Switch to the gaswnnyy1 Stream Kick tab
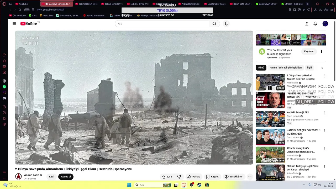 pos(266,4)
